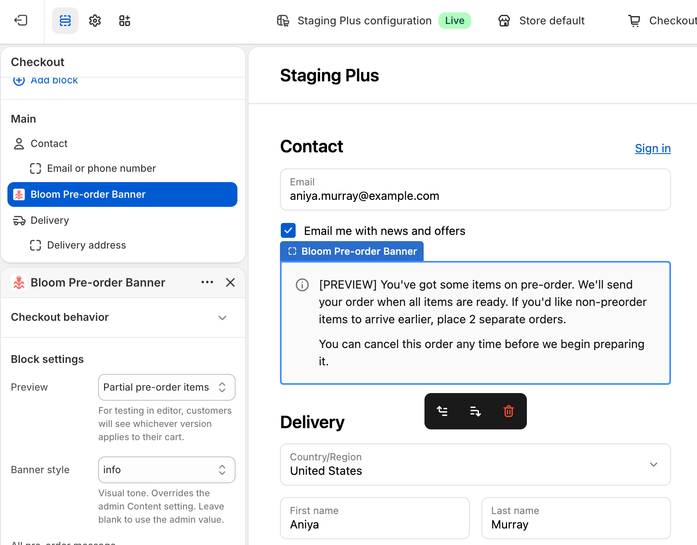The width and height of the screenshot is (697, 545).
Task: Click into the Email input field
Action: click(475, 190)
